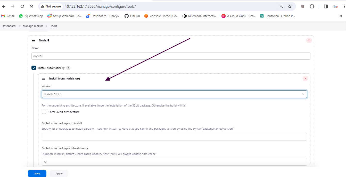Reload the page with browser refresh icon
346x177 pixels.
point(22,6)
